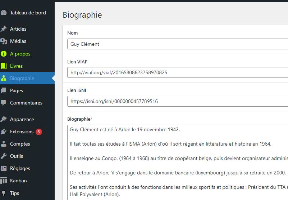Click the Extensions update badge showing 5

pos(39,132)
